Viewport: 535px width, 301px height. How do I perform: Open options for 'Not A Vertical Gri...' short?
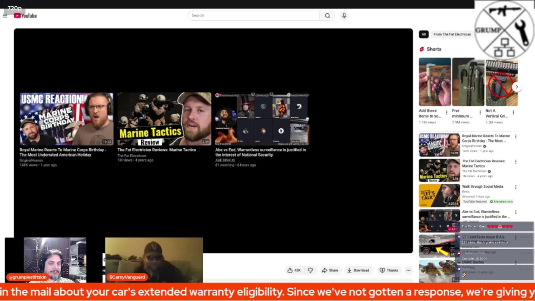[x=513, y=113]
